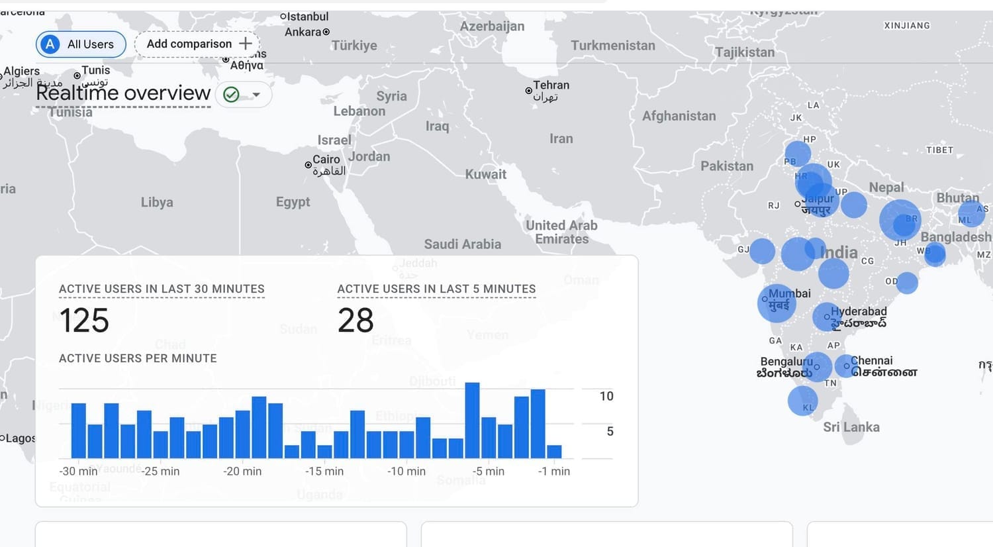This screenshot has width=993, height=547.
Task: Click the Punjab (PB) user bubble
Action: pos(797,154)
